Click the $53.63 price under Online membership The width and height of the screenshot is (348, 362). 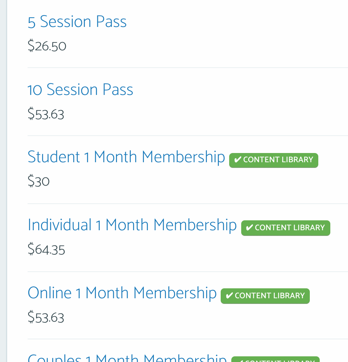click(46, 317)
